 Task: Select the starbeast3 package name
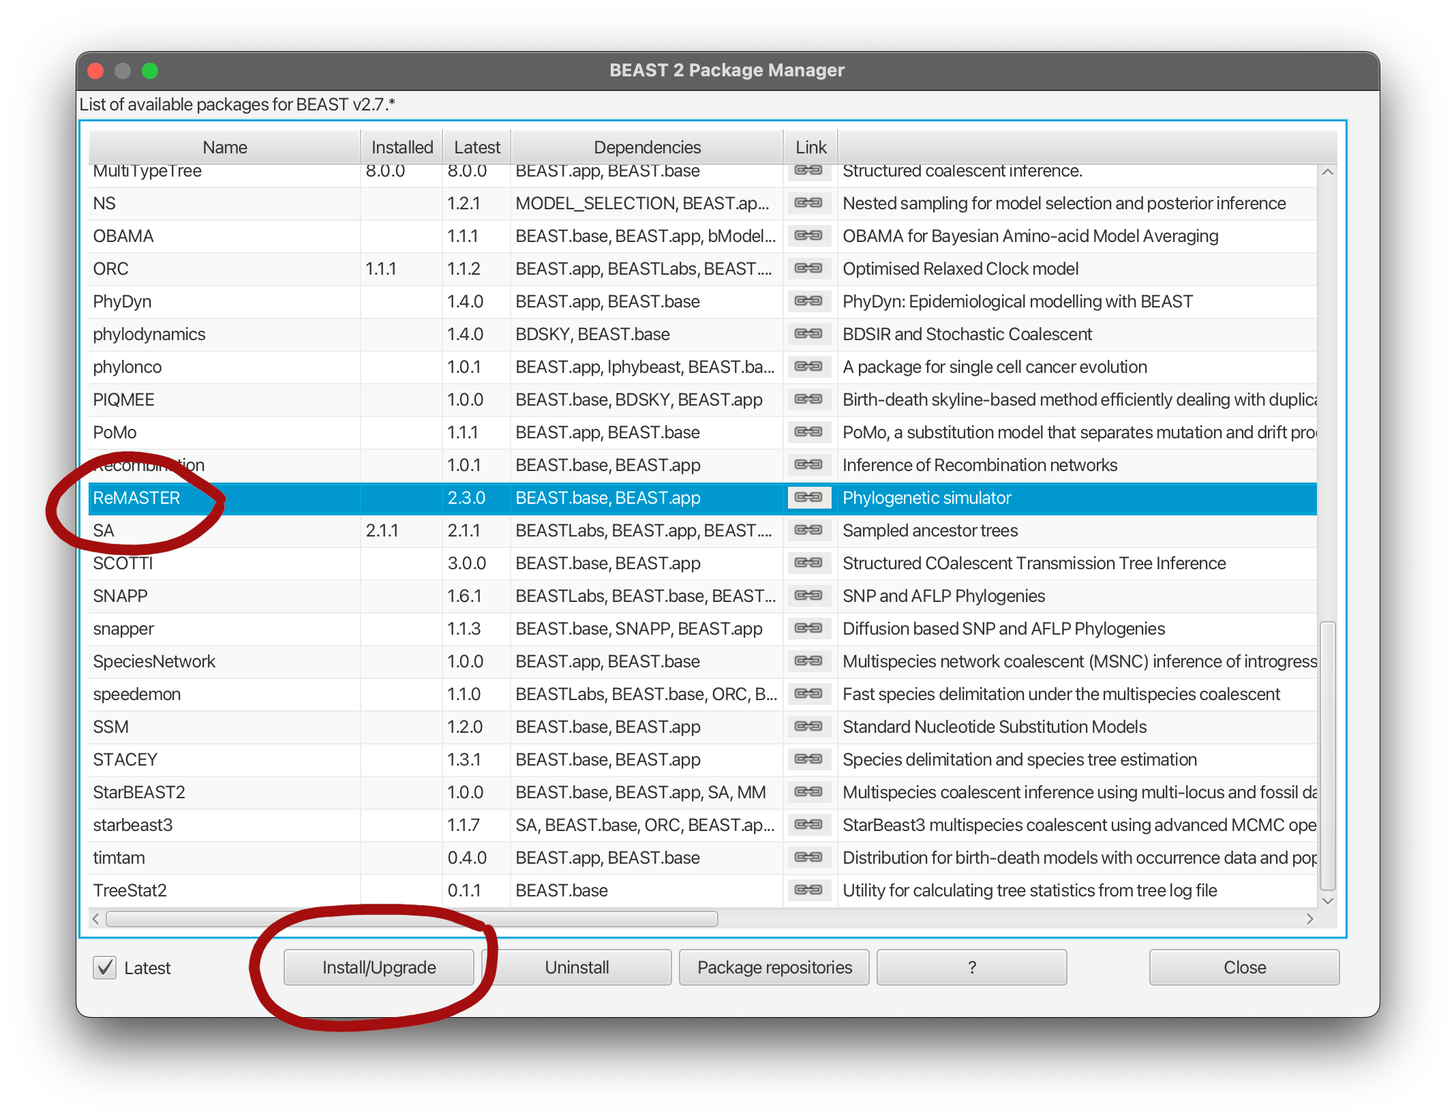click(133, 825)
